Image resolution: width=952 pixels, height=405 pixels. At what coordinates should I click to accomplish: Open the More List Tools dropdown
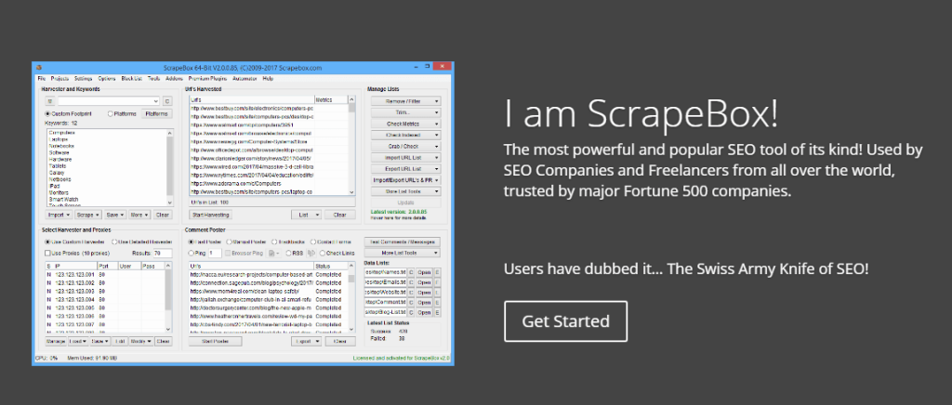click(x=404, y=252)
